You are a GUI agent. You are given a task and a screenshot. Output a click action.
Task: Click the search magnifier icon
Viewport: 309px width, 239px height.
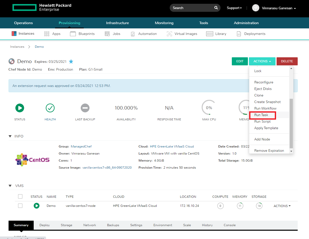pyautogui.click(x=216, y=8)
